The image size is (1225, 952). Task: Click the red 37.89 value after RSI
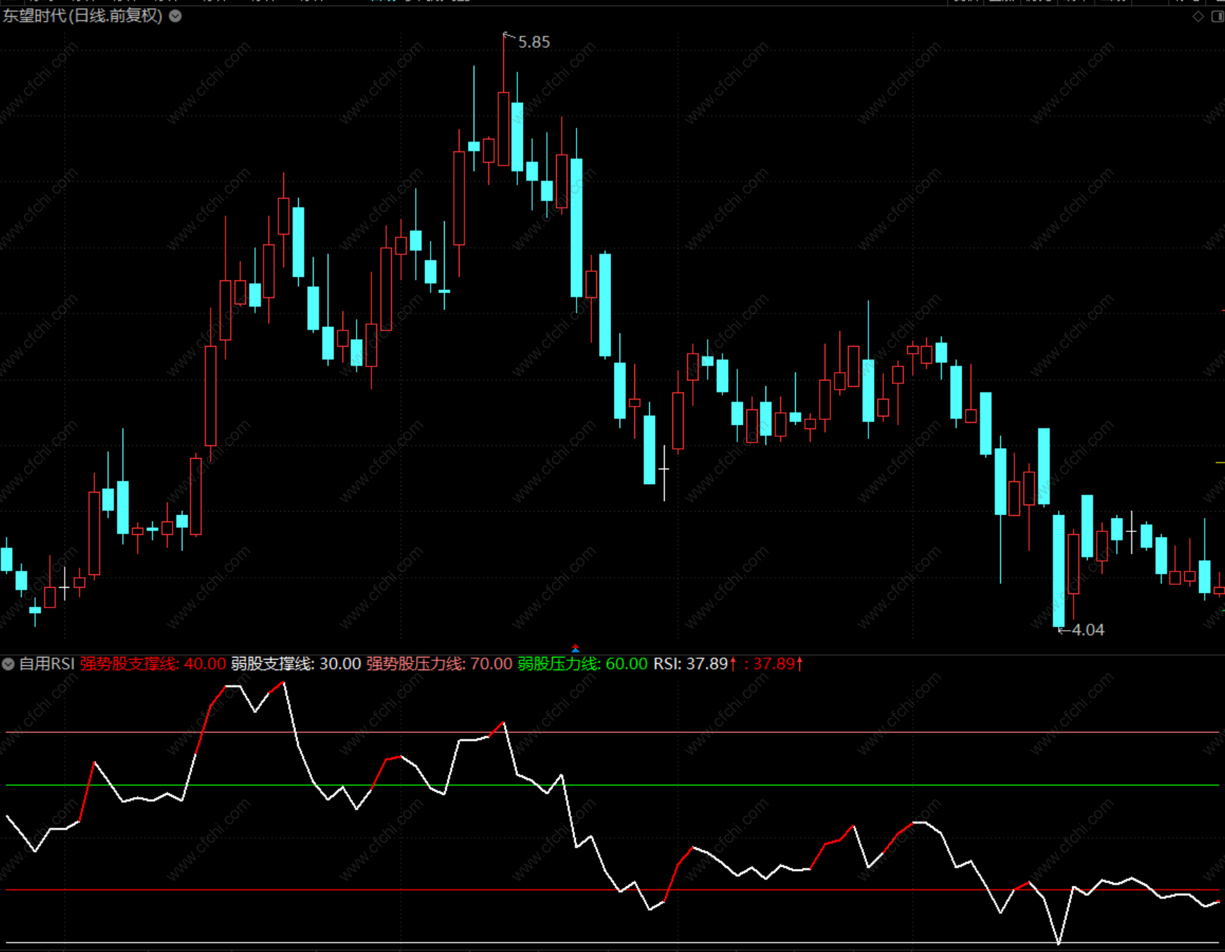tap(774, 664)
